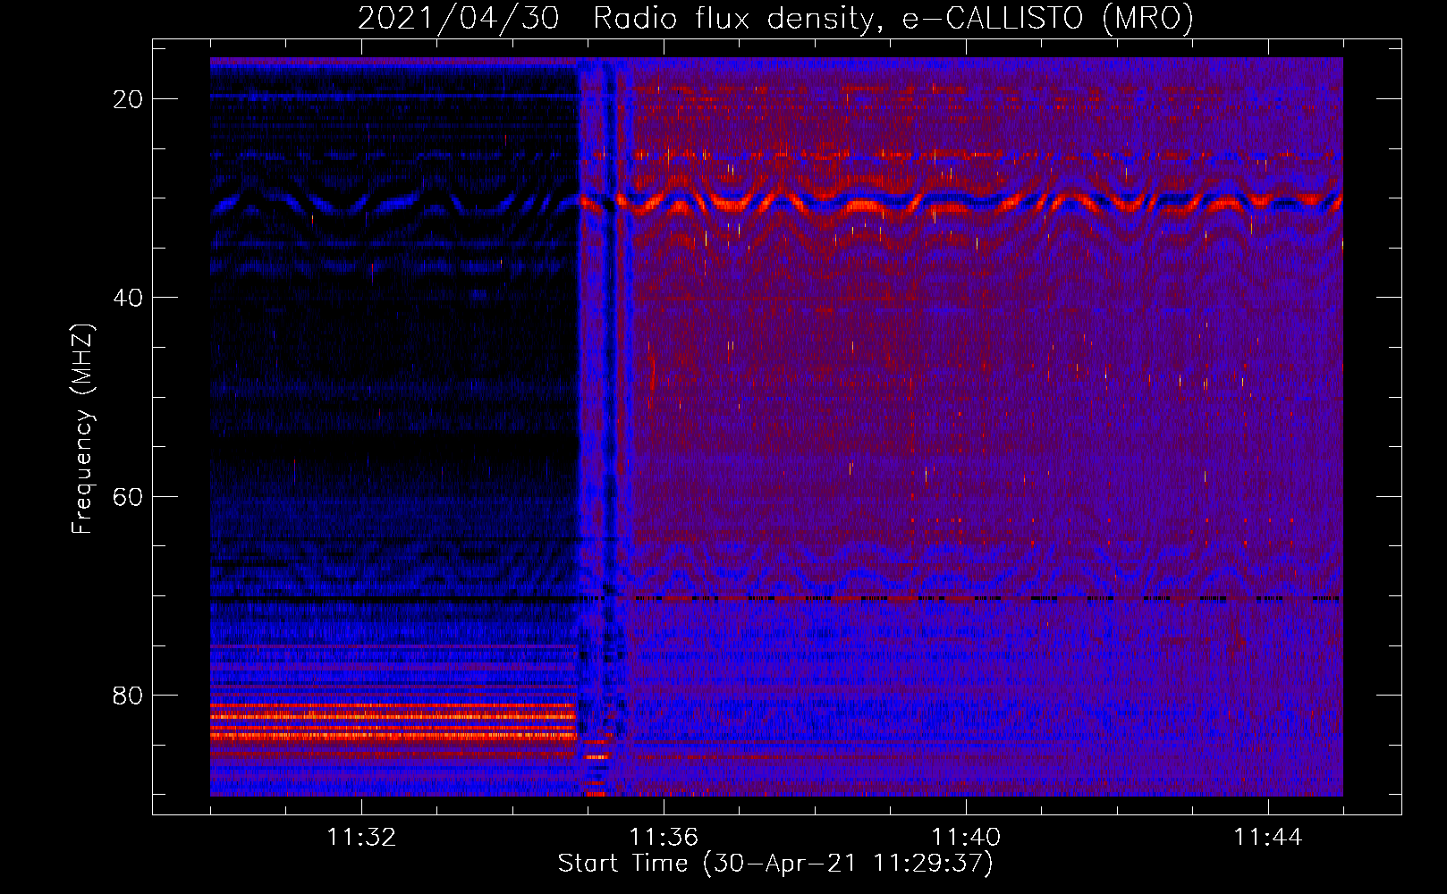
Task: Click the 40 MHz frequency tick label
Action: click(x=128, y=298)
